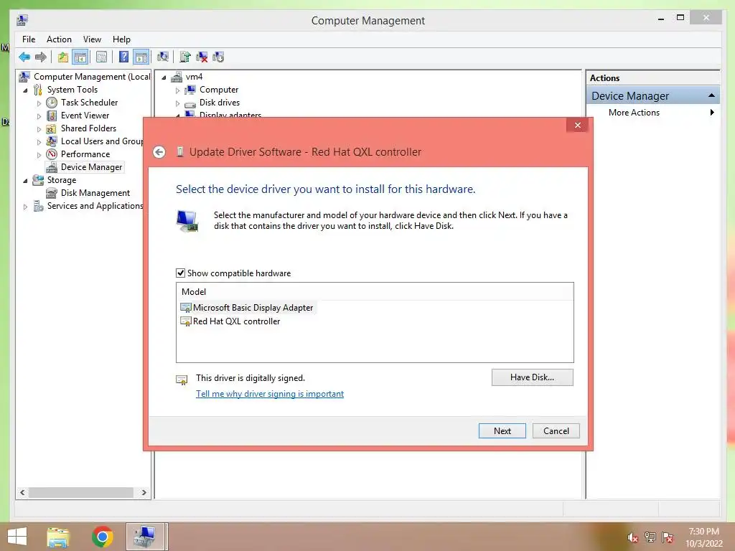Click console tree scrollbar right arrow
Screen dimensions: 735x551
(144, 492)
